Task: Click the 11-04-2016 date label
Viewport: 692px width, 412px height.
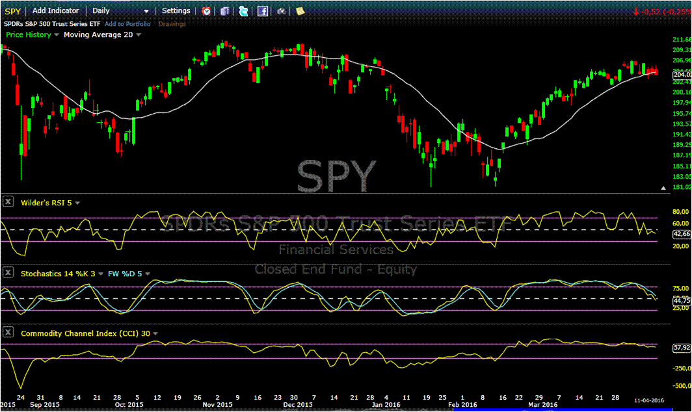Action: coord(649,400)
